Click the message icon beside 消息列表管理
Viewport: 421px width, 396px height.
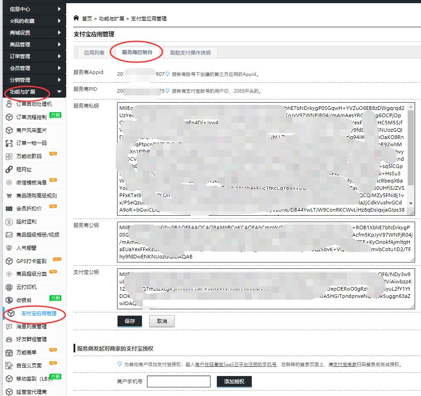(x=9, y=327)
